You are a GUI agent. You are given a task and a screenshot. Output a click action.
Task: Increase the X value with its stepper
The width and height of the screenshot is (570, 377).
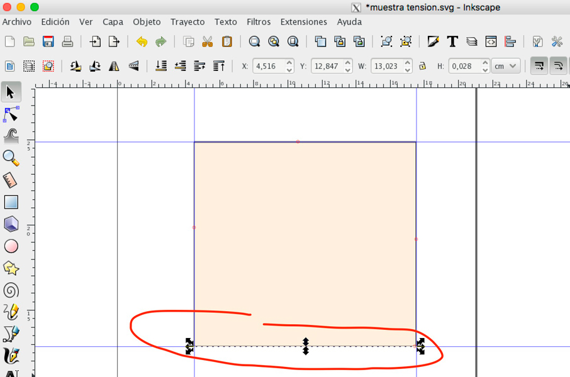click(x=288, y=62)
